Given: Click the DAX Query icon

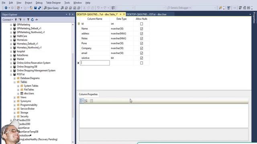Looking at the screenshot, I should [79, 8].
